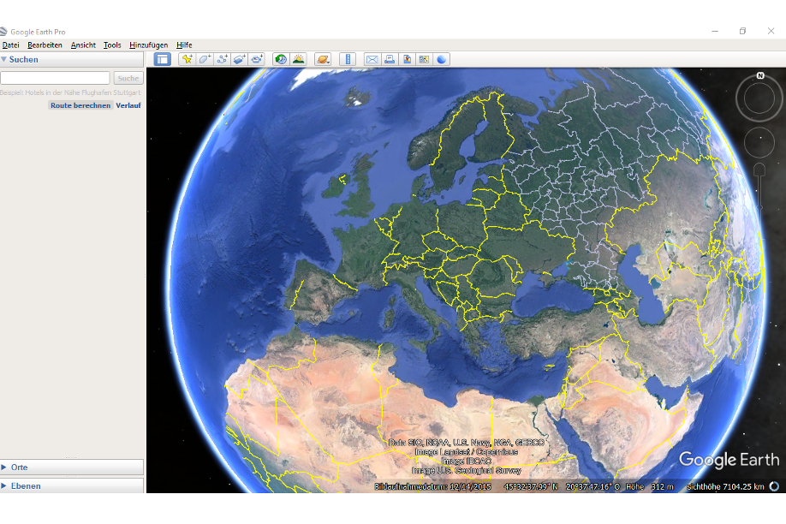Collapse the Suchen panel

pos(7,59)
